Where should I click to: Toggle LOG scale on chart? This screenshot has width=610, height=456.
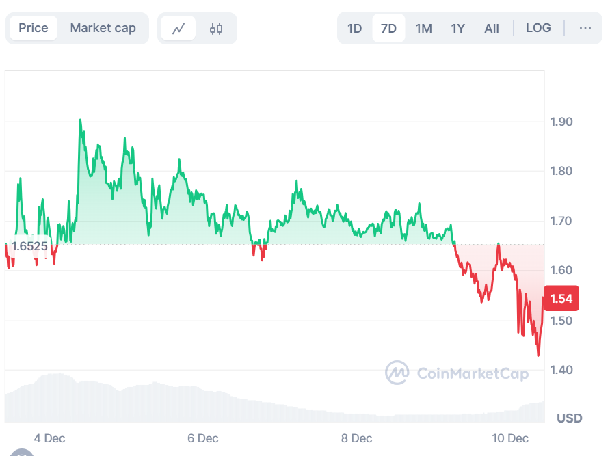[x=538, y=28]
